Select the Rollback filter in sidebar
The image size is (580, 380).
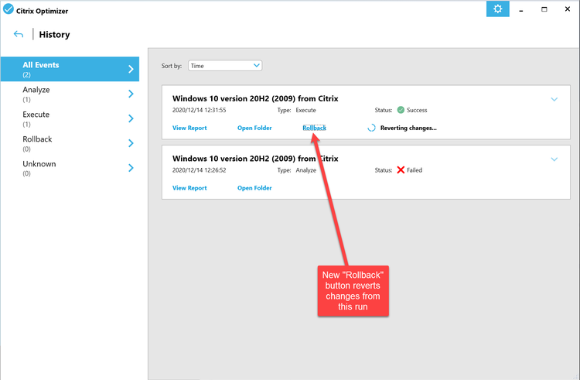(x=70, y=143)
